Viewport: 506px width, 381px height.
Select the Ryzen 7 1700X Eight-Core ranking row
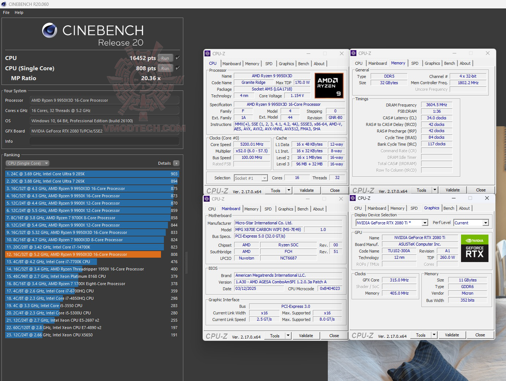[x=92, y=284]
